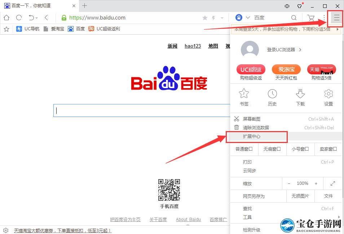Open the UC导航 bookmark
This screenshot has height=234, width=344.
click(x=28, y=29)
